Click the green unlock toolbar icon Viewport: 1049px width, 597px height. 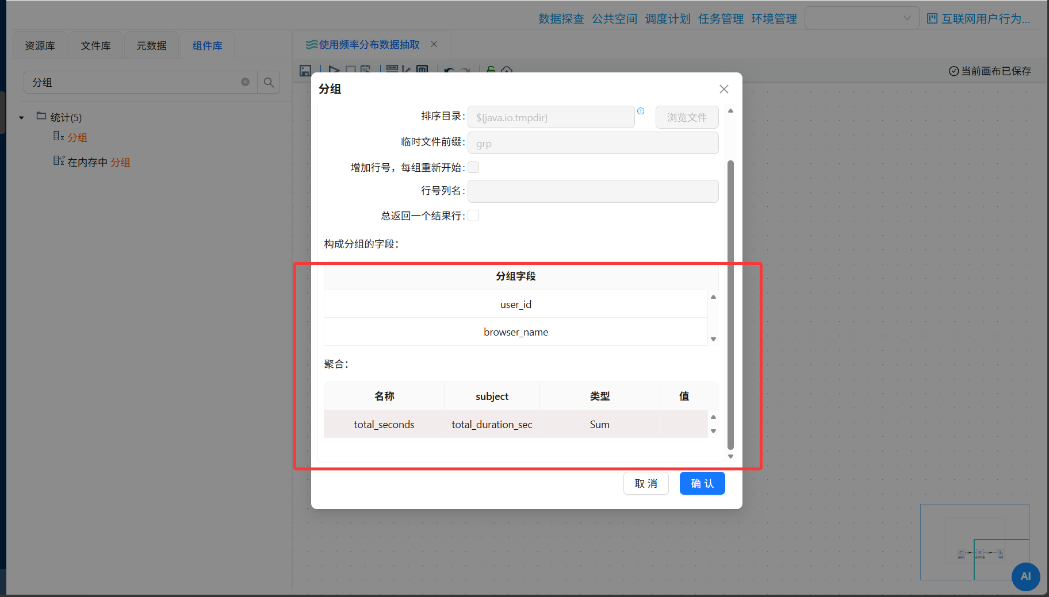pos(491,70)
